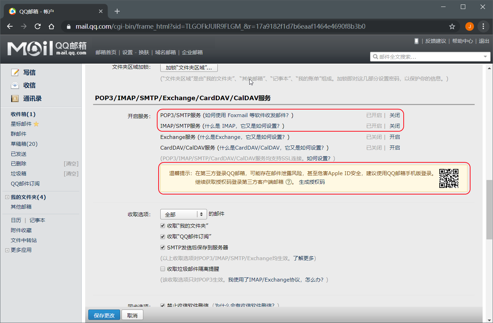
Task: Expand 我的文件夹 tree node
Action: [x=7, y=197]
